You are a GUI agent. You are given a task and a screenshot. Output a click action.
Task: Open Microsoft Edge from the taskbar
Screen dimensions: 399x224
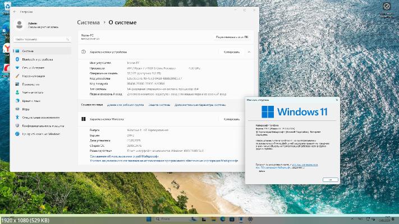point(223,219)
